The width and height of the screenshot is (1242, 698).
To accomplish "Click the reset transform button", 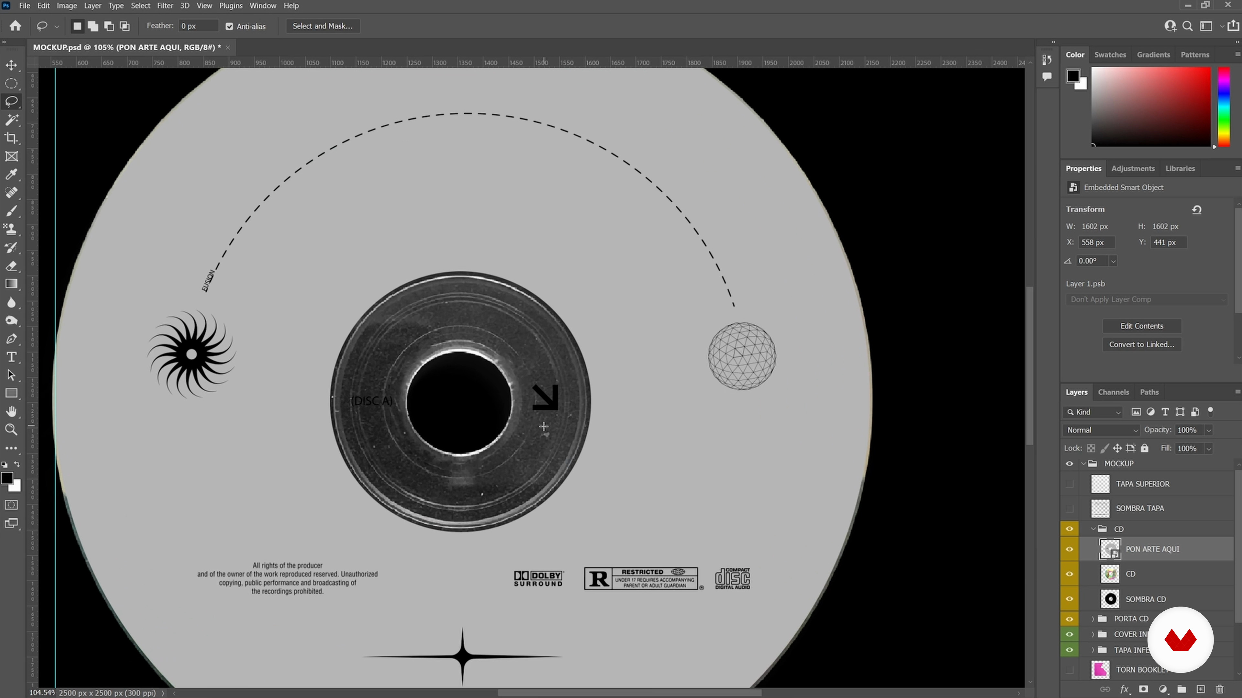I will [1197, 209].
